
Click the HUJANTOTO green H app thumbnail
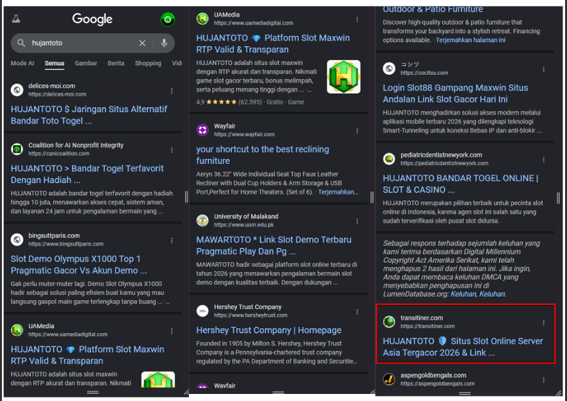point(344,77)
